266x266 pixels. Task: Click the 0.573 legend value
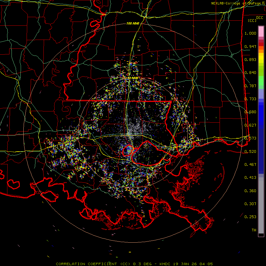coord(250,138)
